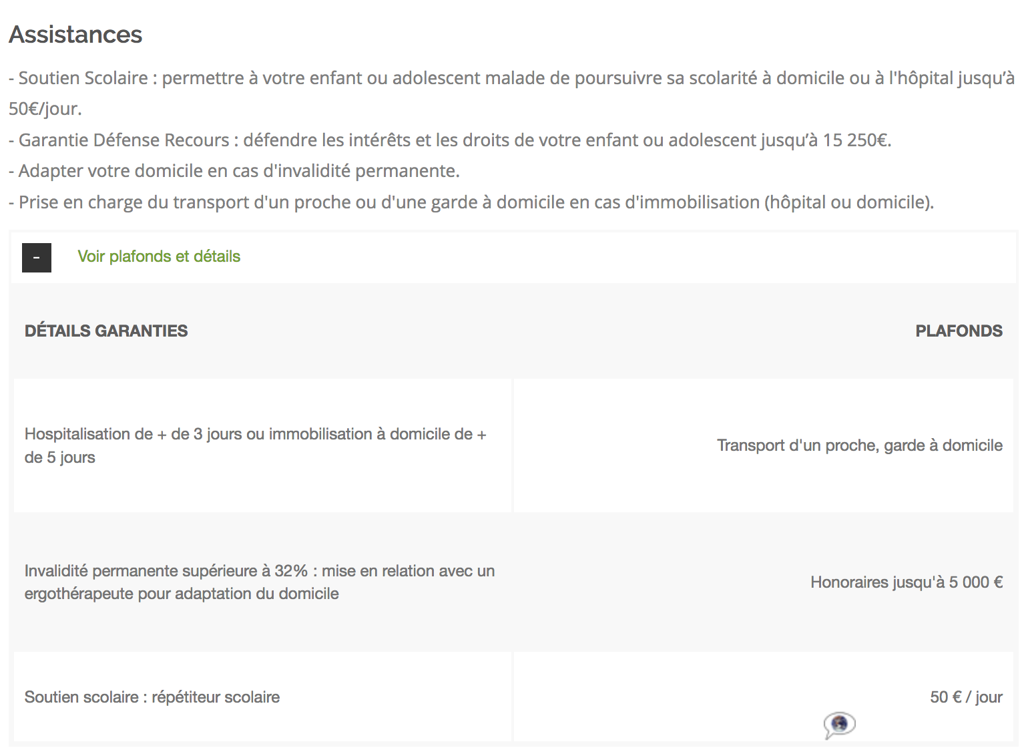Select "Soutien scolaire : répétiteur scolaire" table cell
1028x748 pixels.
pyautogui.click(x=152, y=697)
